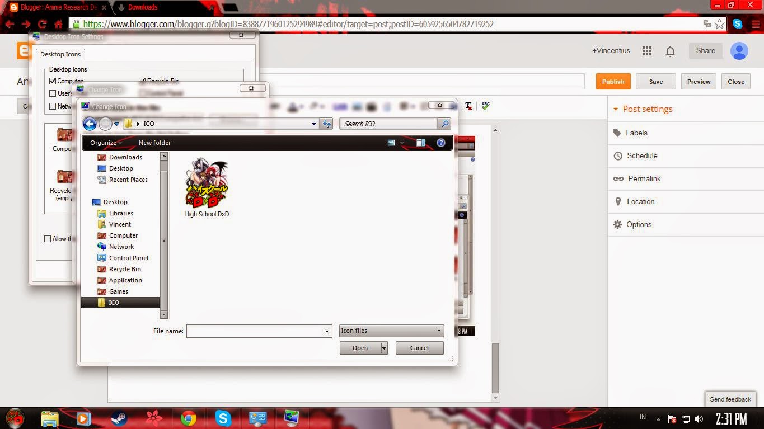Open the translate page icon
Image resolution: width=764 pixels, height=429 pixels.
pos(707,24)
